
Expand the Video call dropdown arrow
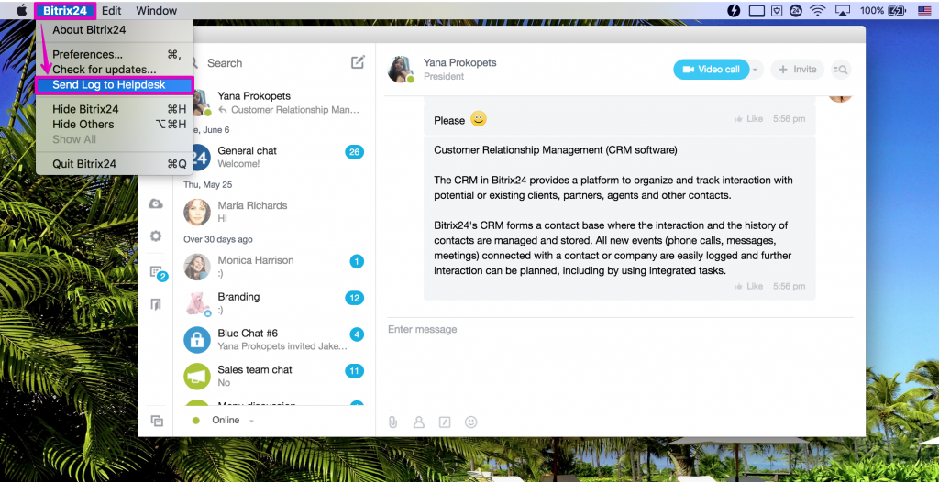point(756,70)
